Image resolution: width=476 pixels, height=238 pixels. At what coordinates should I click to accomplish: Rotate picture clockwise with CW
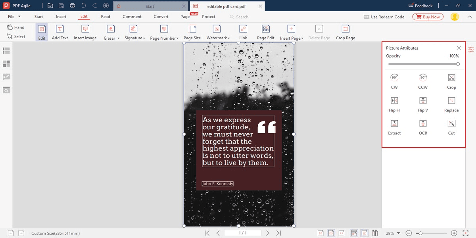[x=394, y=82]
